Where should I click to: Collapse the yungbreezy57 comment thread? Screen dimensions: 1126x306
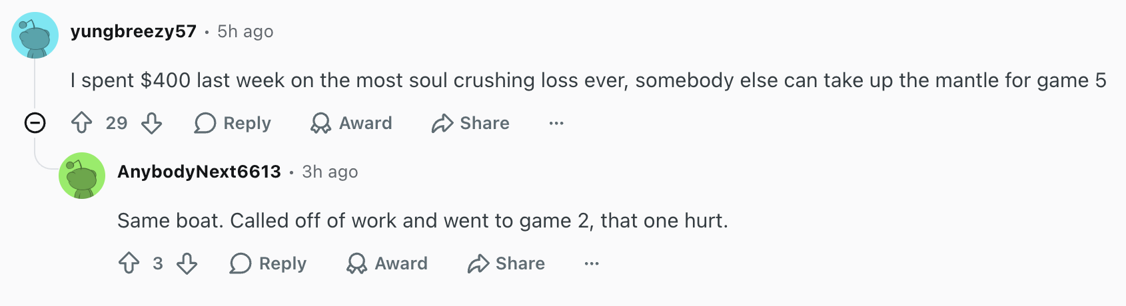pyautogui.click(x=35, y=123)
